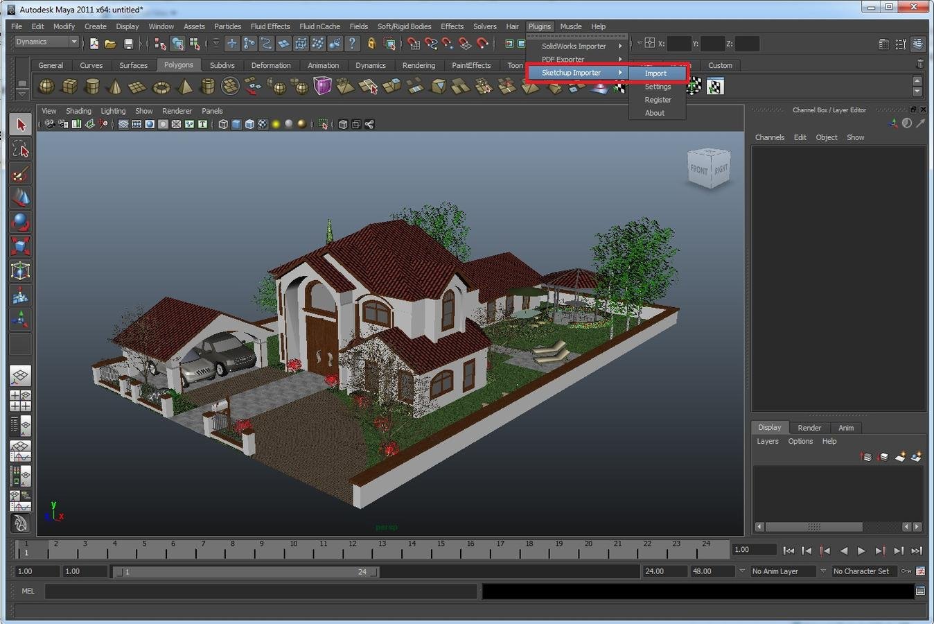
Task: Create a polygon cylinder from the shelf
Action: pos(92,87)
